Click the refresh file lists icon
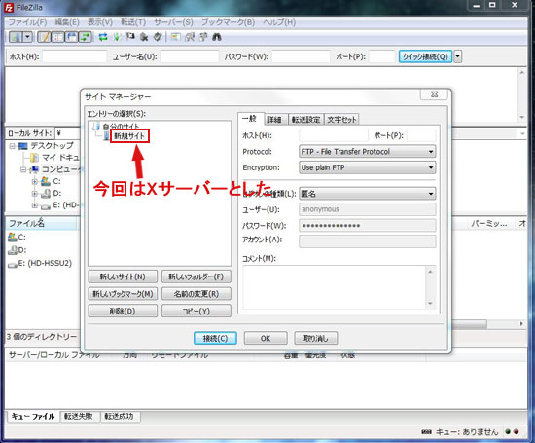Screen dimensions: 535x443 pyautogui.click(x=103, y=37)
